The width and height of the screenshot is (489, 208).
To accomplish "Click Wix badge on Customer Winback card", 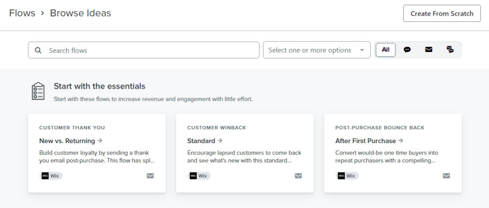I will point(199,176).
